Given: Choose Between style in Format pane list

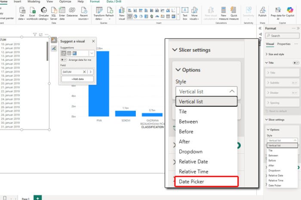Looking at the screenshot, I should 282,155.
